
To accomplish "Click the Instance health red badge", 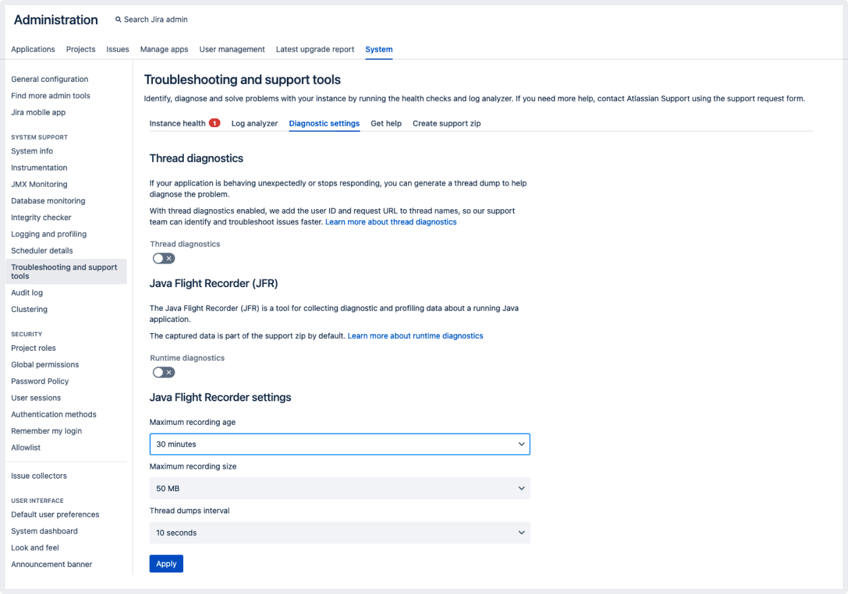I will coord(215,123).
